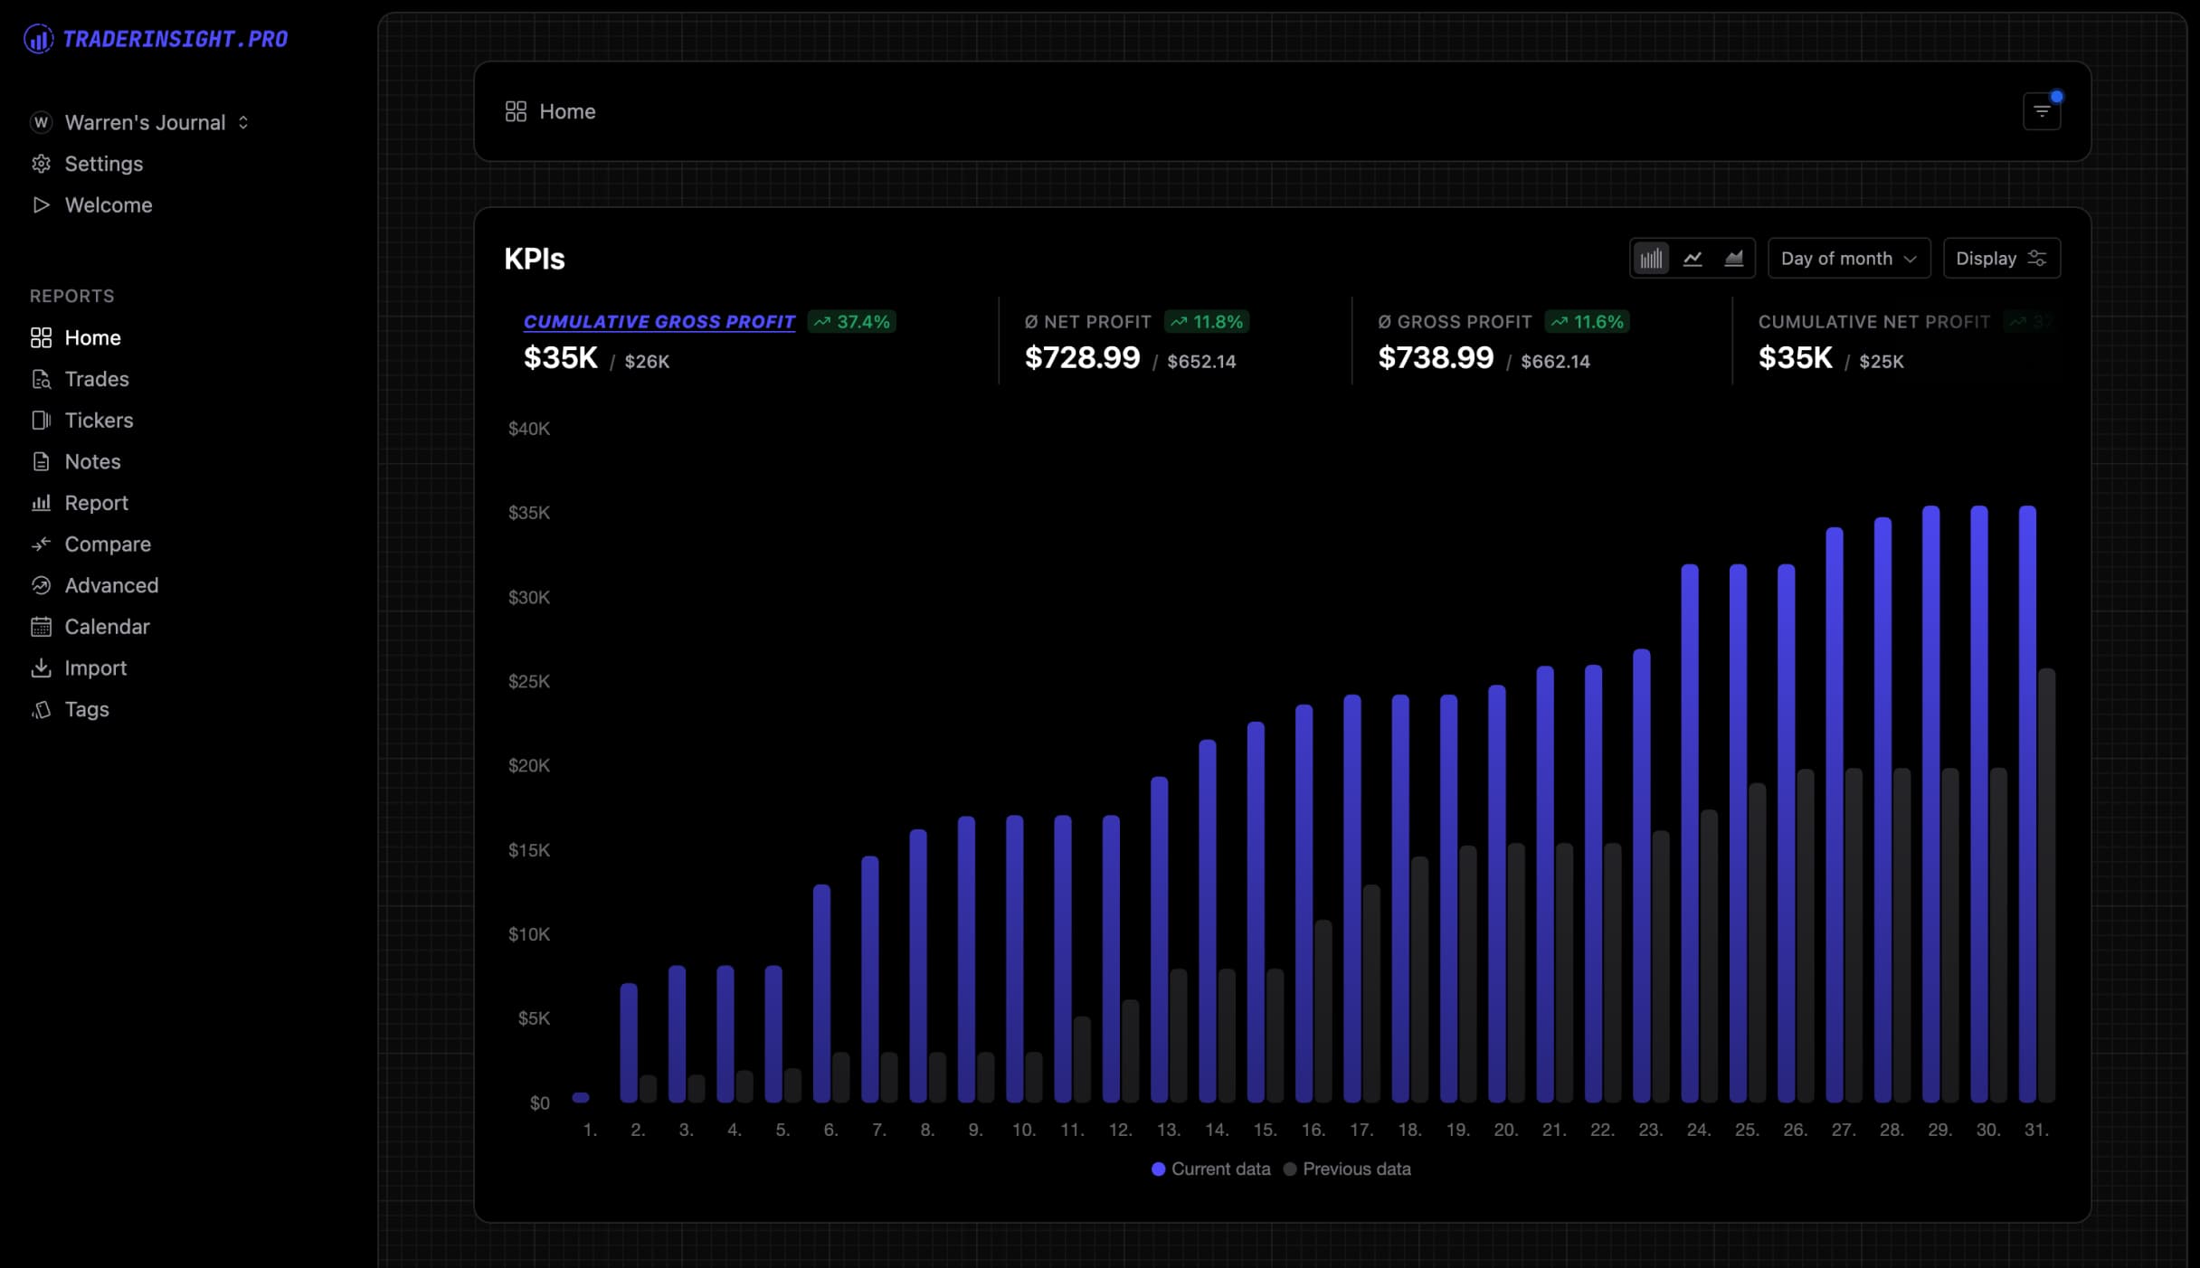Open the Display options menu
This screenshot has height=1268, width=2200.
[x=2001, y=259]
